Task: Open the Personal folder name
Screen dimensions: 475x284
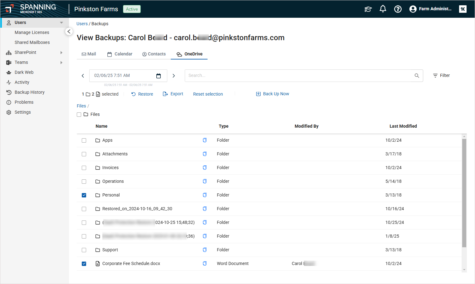Action: pos(111,195)
